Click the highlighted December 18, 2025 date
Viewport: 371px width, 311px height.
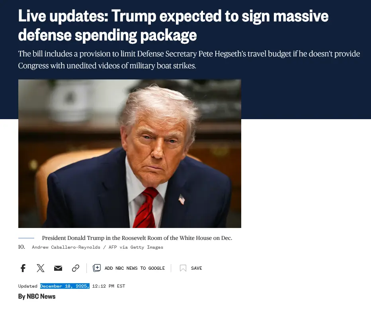(x=64, y=286)
